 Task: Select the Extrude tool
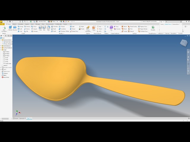click(10, 28)
